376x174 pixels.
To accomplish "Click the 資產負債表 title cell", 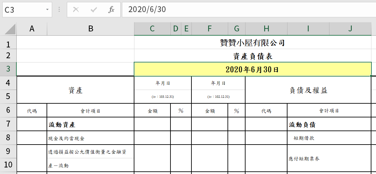I will pos(252,56).
